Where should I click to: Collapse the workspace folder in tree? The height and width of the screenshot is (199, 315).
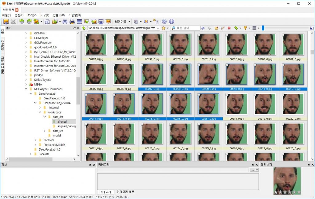40,112
